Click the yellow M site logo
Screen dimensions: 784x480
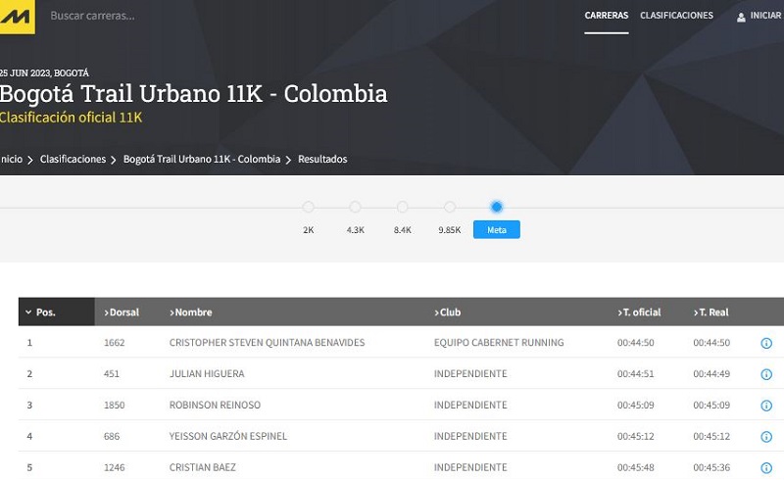point(17,16)
